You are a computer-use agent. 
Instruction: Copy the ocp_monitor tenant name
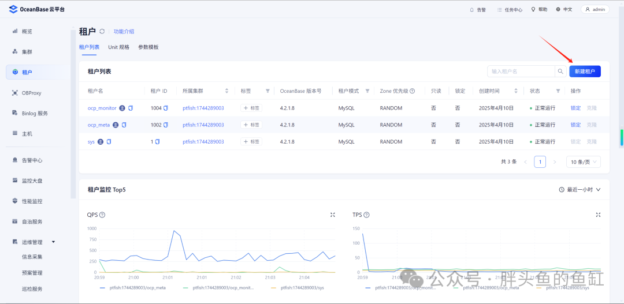131,108
